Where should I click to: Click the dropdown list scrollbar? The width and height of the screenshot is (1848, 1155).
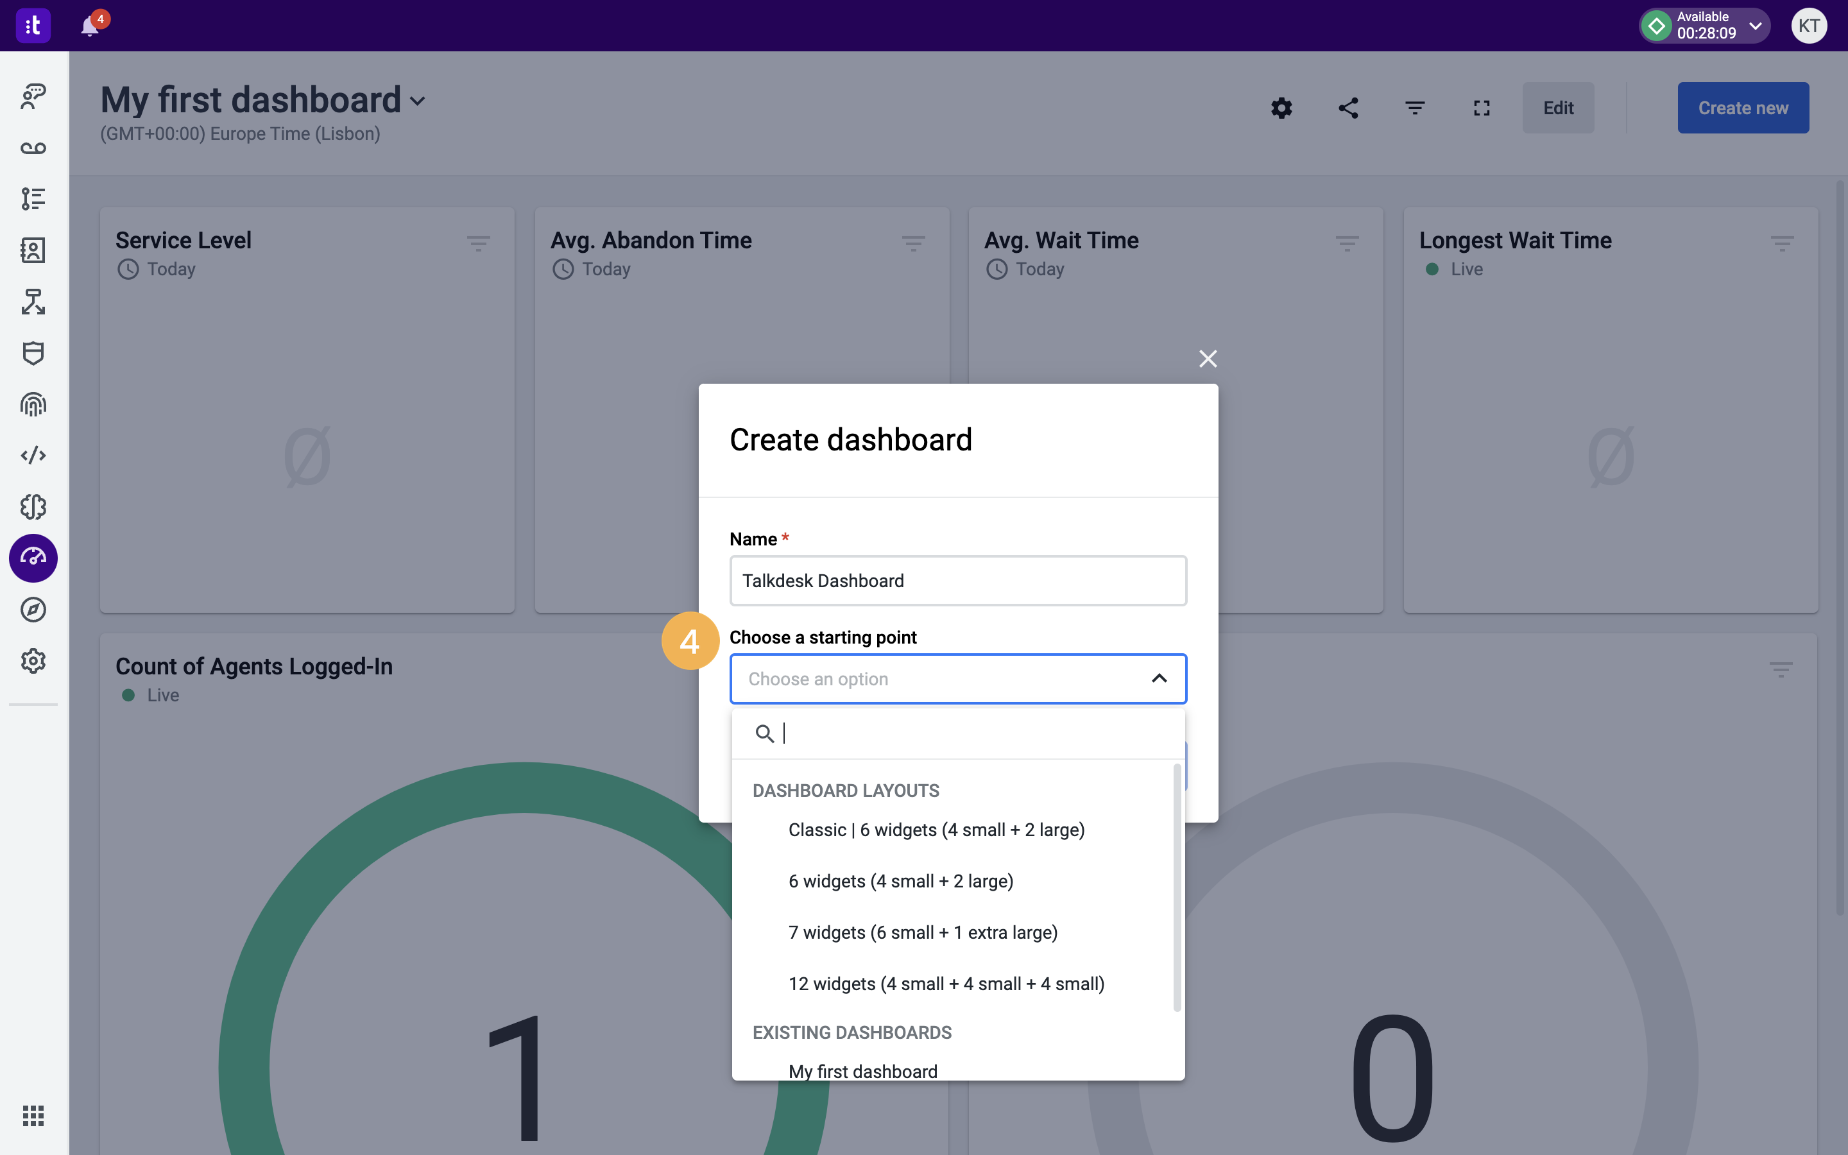click(1177, 887)
